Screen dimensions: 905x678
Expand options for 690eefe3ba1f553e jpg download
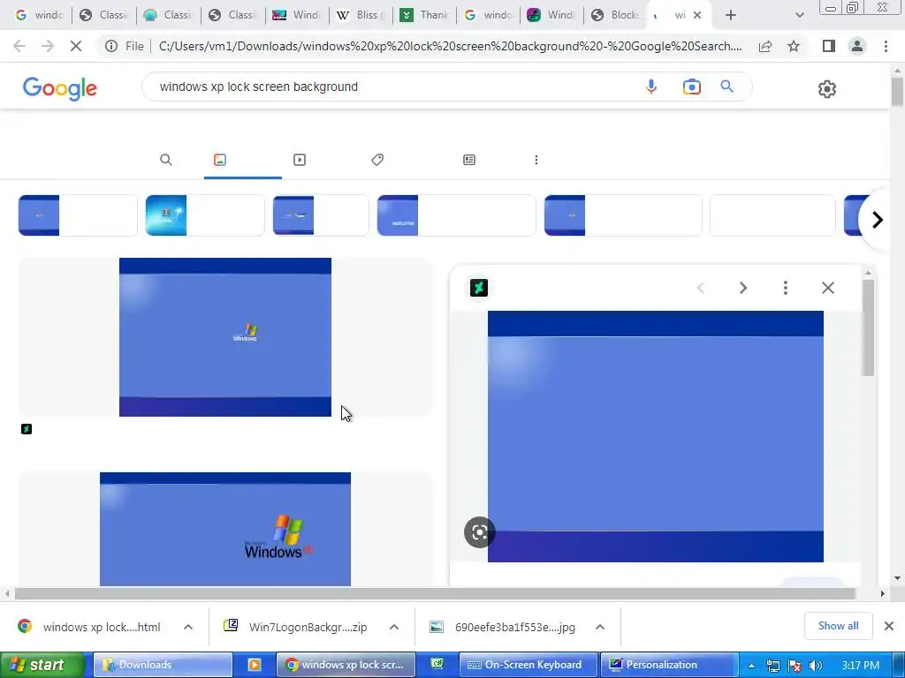(x=600, y=627)
